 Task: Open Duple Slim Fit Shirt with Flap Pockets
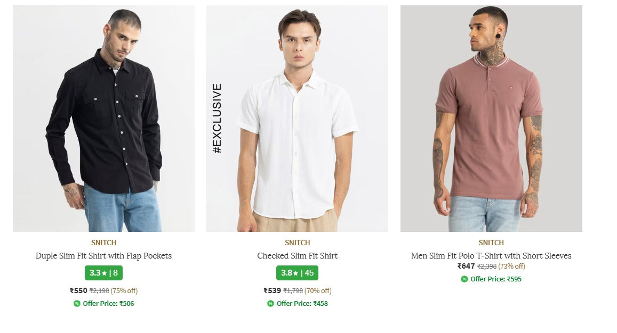click(103, 256)
